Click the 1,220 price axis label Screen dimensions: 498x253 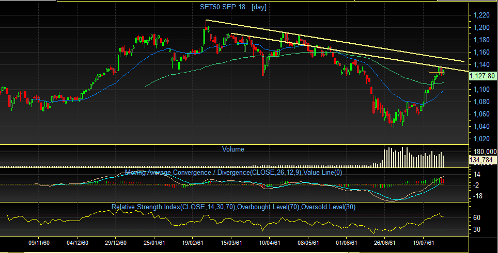[480, 15]
